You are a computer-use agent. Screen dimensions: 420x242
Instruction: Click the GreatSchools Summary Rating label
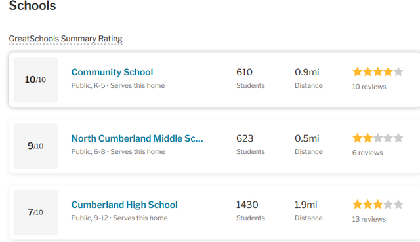(66, 39)
